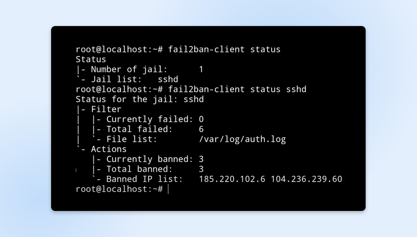Click the "Total failed" label
This screenshot has height=237, width=417.
[x=139, y=129]
